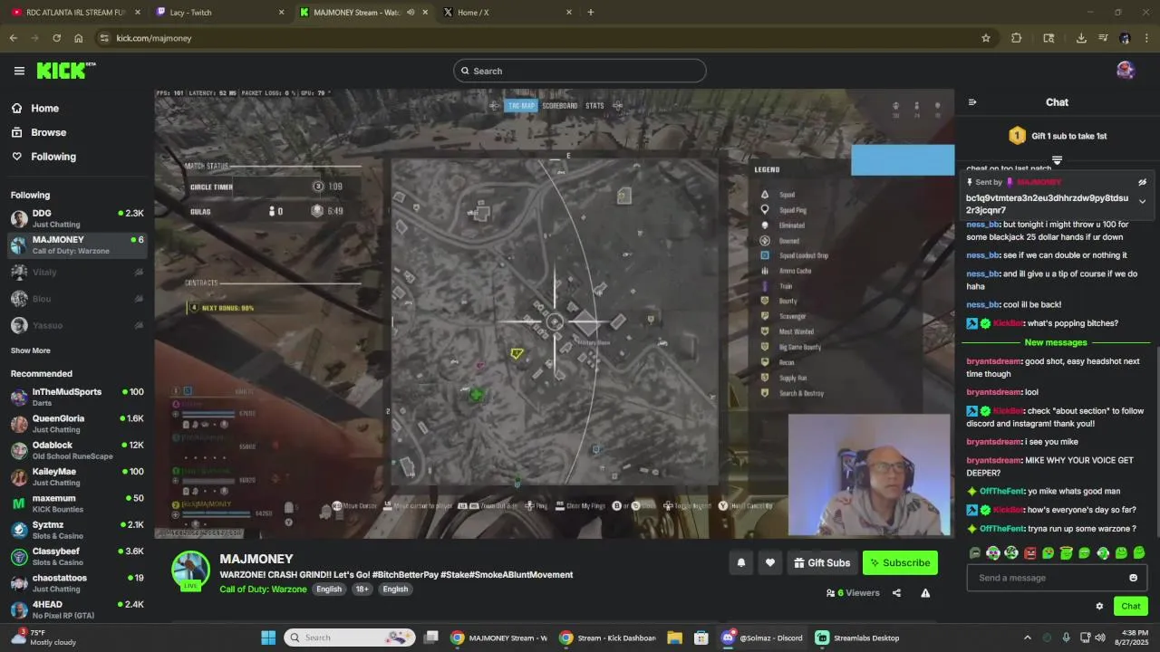Click the green Subscribe button
The image size is (1160, 652).
pyautogui.click(x=900, y=562)
